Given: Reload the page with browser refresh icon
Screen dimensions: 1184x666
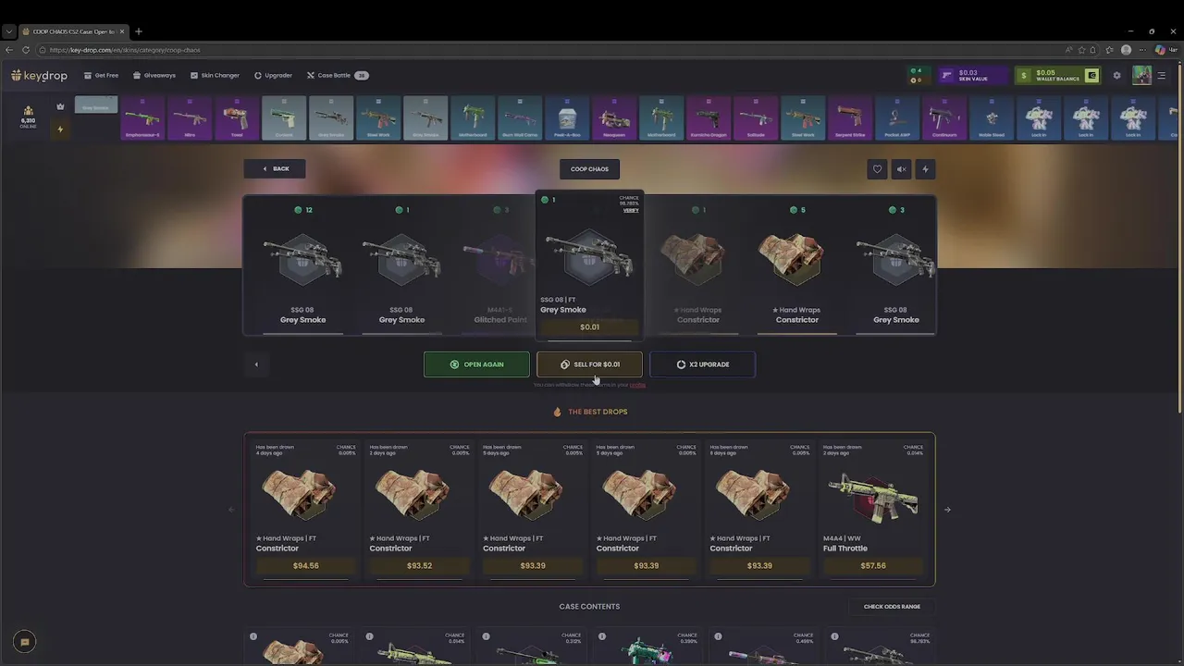Looking at the screenshot, I should [26, 50].
